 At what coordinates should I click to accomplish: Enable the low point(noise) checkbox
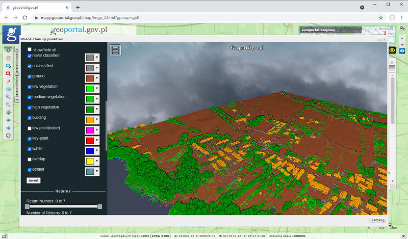[29, 128]
